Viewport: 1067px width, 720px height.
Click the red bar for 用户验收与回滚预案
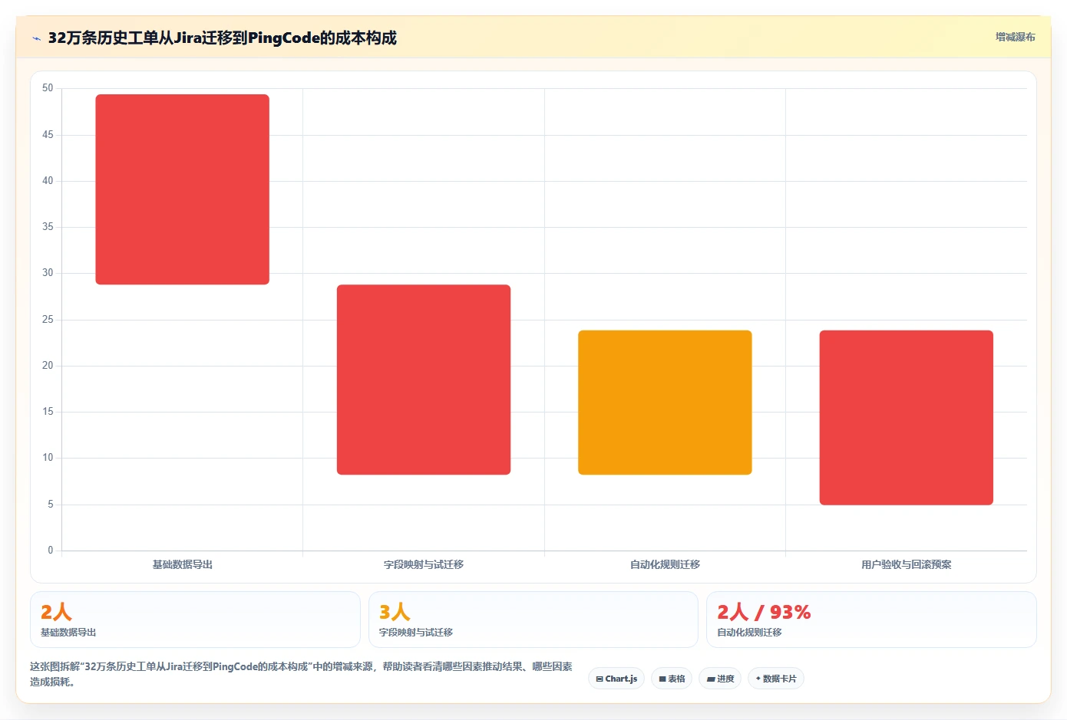tap(907, 418)
